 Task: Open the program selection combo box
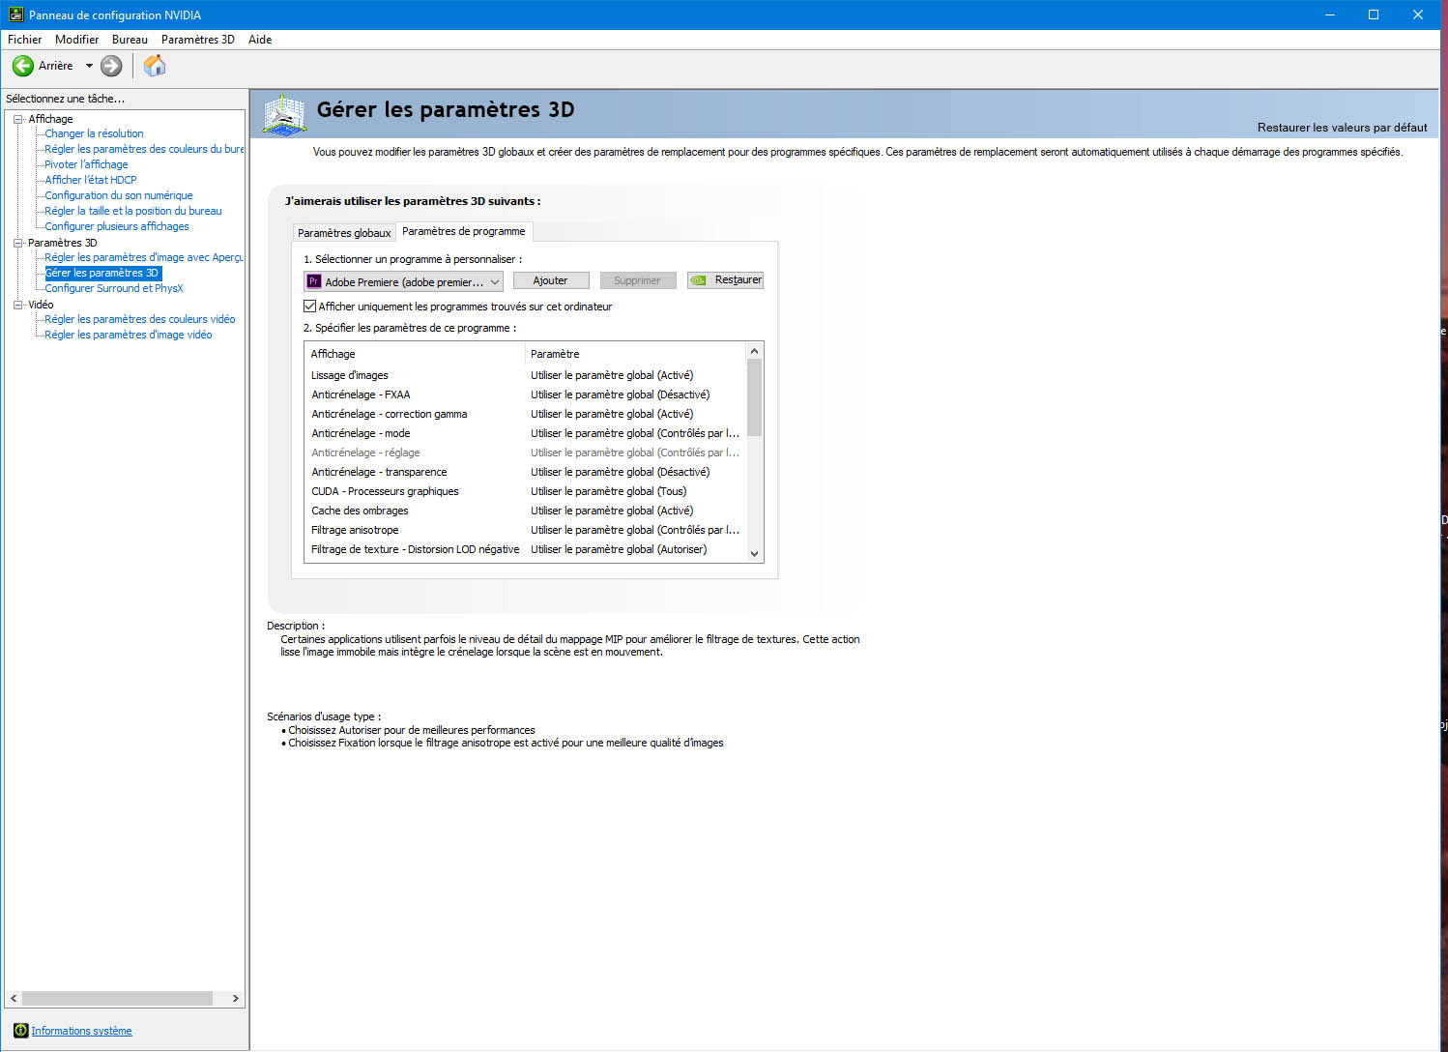404,281
